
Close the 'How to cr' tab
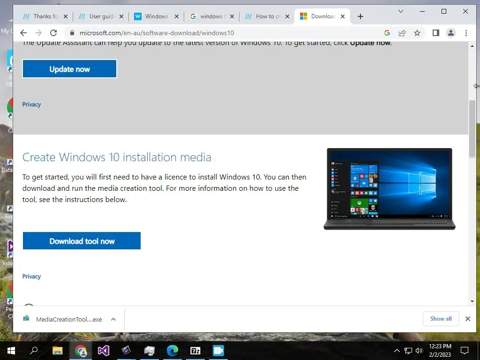click(x=287, y=16)
